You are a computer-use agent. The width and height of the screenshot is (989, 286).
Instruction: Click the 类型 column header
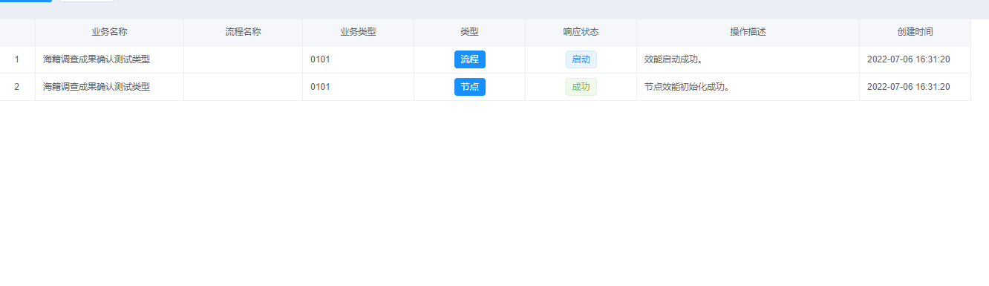tap(469, 32)
